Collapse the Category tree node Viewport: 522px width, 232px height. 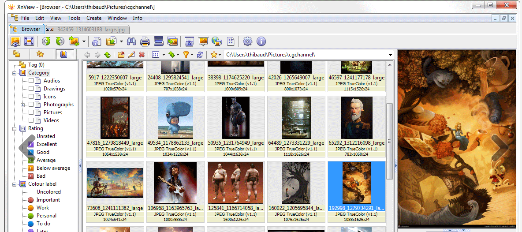coord(15,73)
